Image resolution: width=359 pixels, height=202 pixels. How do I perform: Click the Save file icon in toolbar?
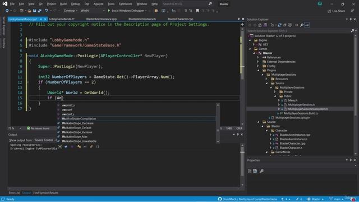(x=34, y=11)
